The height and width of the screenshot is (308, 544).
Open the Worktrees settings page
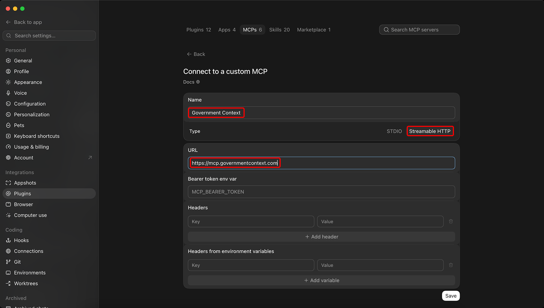pyautogui.click(x=49, y=284)
